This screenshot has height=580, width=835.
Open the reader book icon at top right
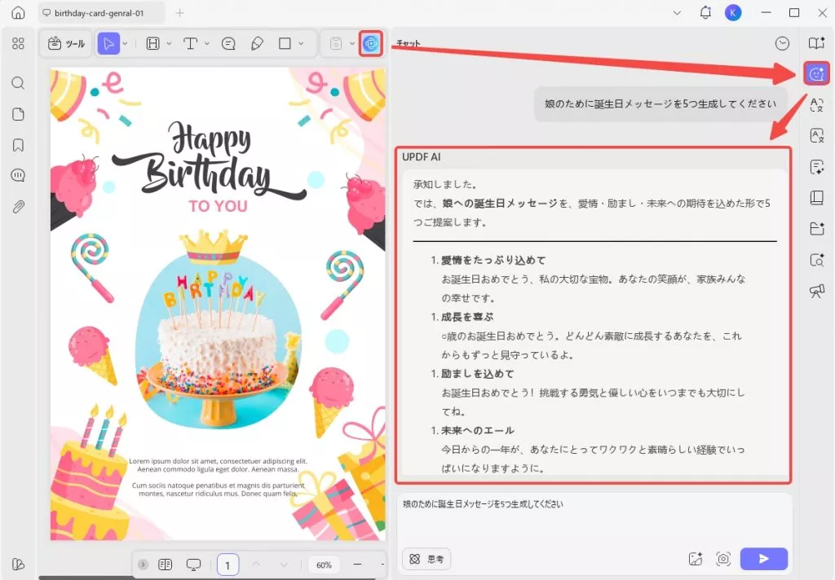pos(816,44)
